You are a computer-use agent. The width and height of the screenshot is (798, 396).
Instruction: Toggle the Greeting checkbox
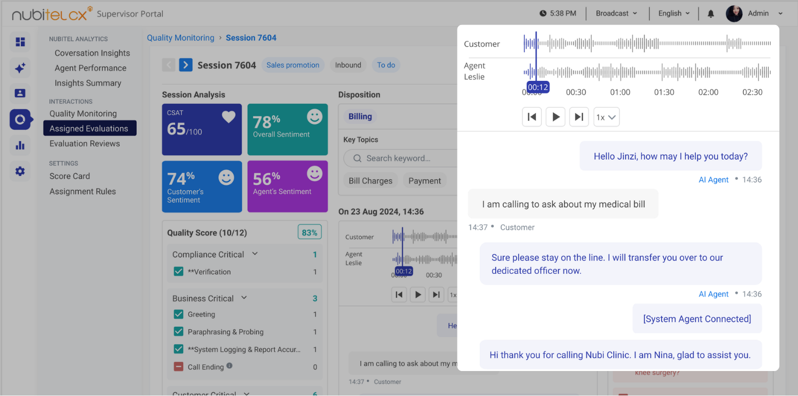click(179, 314)
